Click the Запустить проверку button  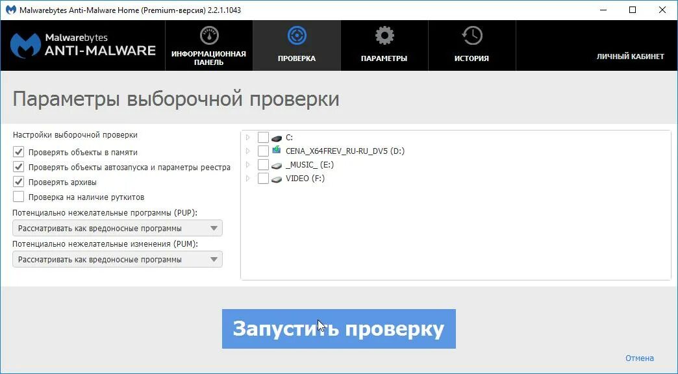(339, 329)
